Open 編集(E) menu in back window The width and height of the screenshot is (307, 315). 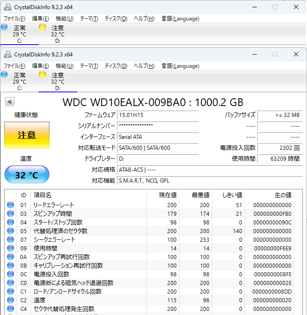click(x=41, y=19)
